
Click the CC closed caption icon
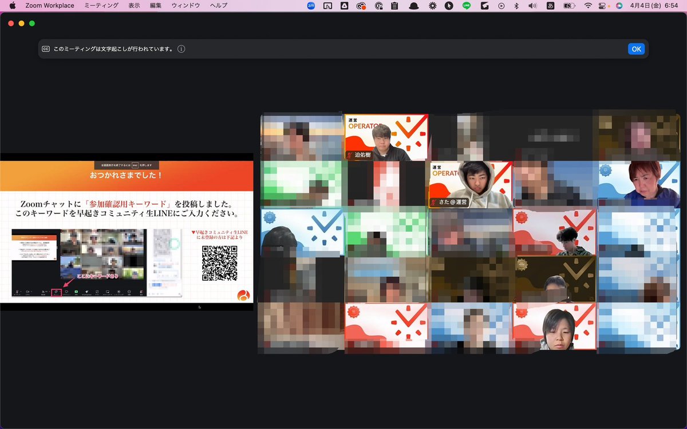point(46,49)
